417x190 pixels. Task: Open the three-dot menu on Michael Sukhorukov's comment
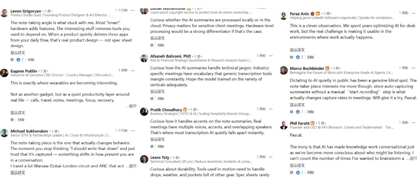pyautogui.click(x=133, y=131)
